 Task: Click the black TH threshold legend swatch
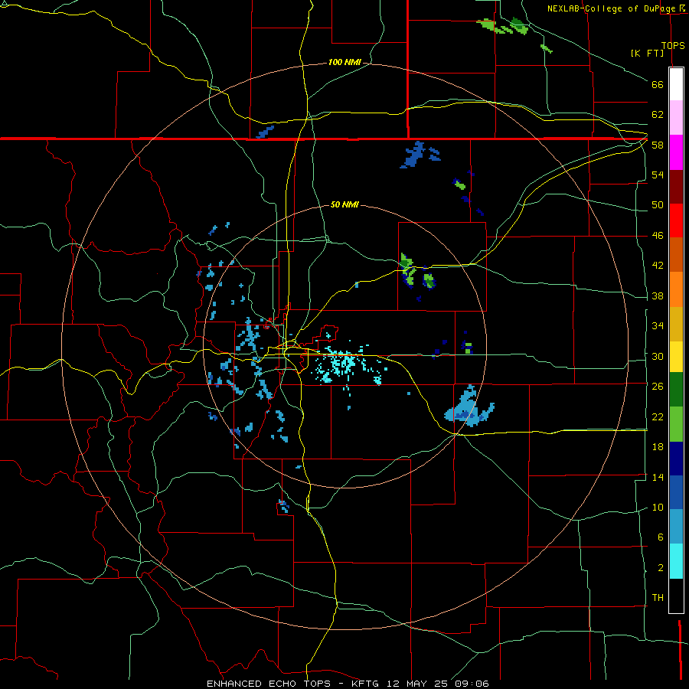tap(676, 596)
